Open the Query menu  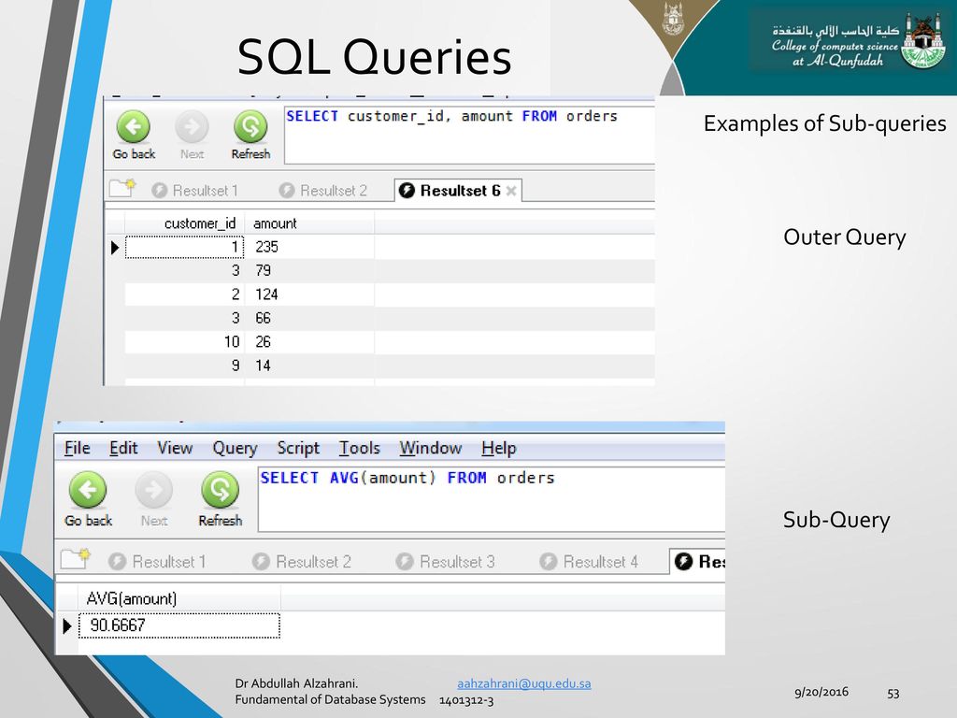(235, 448)
